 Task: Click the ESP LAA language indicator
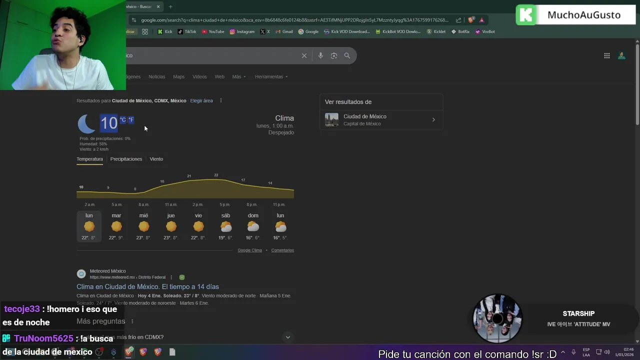(x=586, y=352)
